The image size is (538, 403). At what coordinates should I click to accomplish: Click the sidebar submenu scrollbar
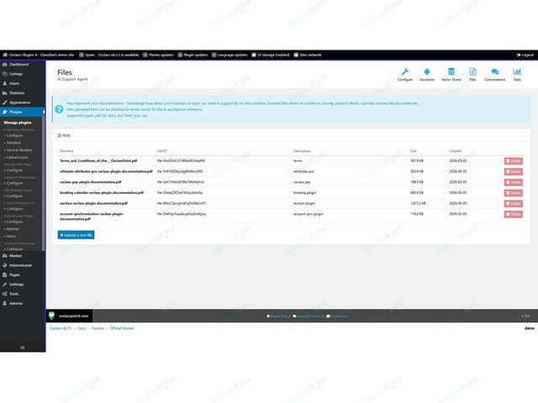(43, 183)
